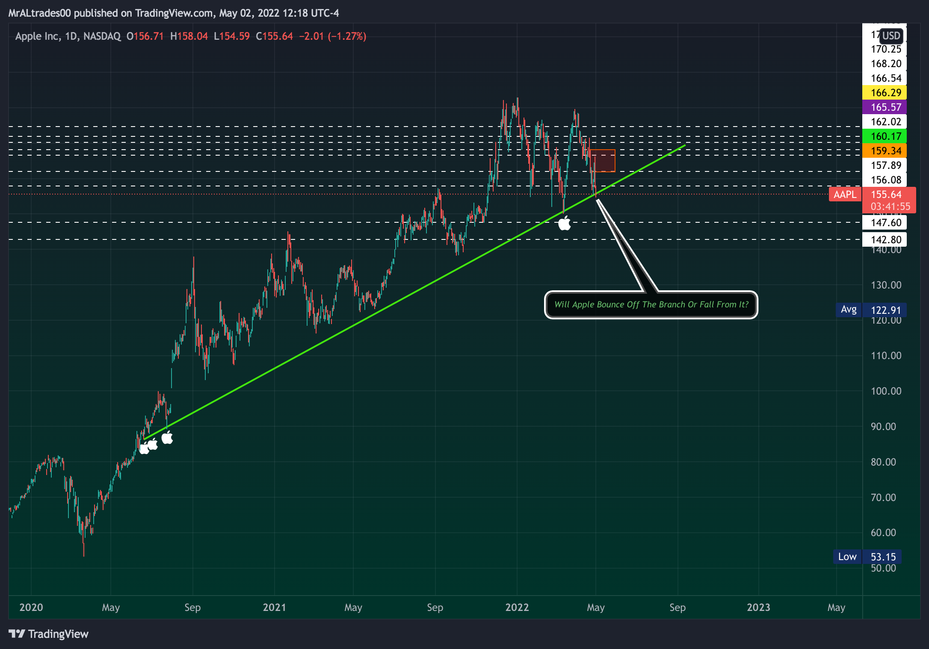Viewport: 929px width, 649px height.
Task: Click the 156.08 price level label
Action: [x=885, y=180]
